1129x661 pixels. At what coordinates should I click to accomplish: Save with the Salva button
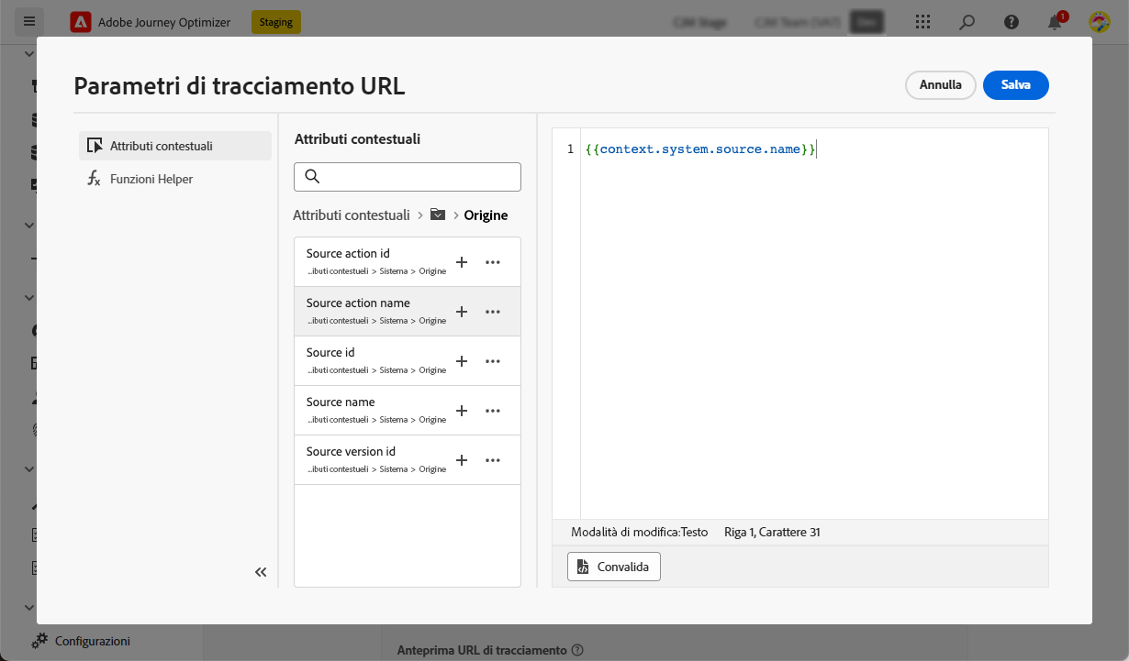tap(1015, 84)
